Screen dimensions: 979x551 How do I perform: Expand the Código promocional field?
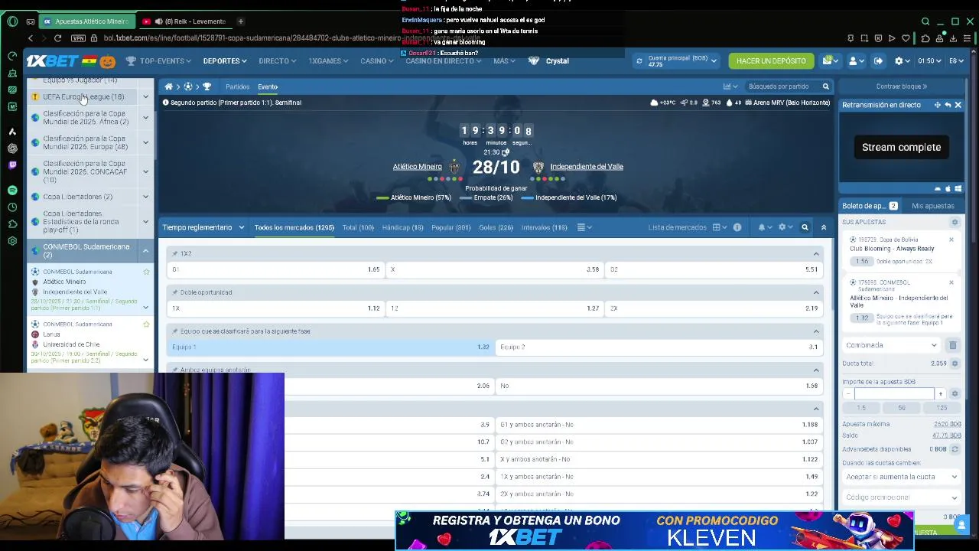pyautogui.click(x=901, y=497)
